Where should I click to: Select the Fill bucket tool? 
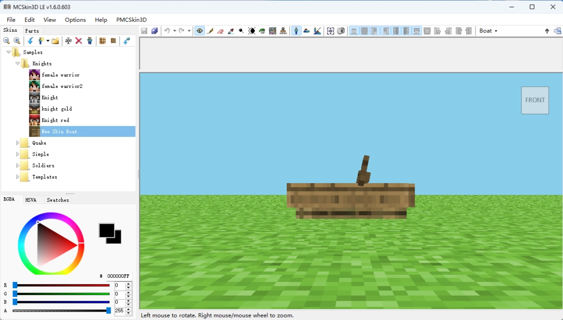(x=261, y=31)
